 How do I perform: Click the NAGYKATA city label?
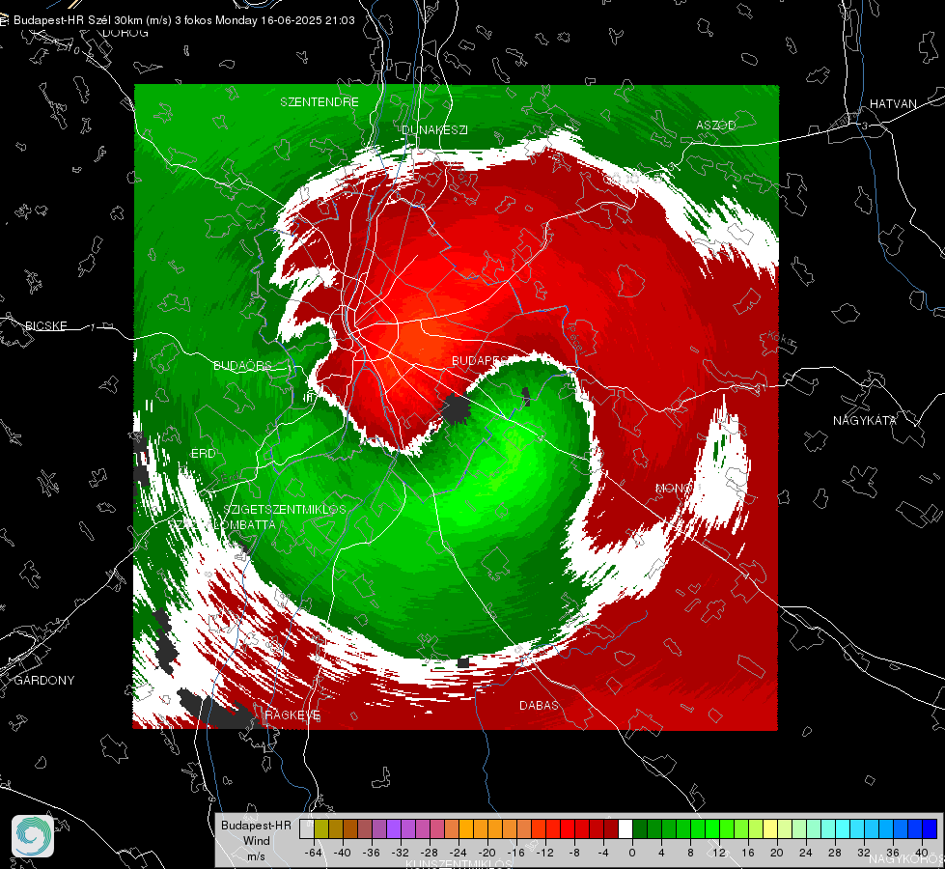[865, 420]
